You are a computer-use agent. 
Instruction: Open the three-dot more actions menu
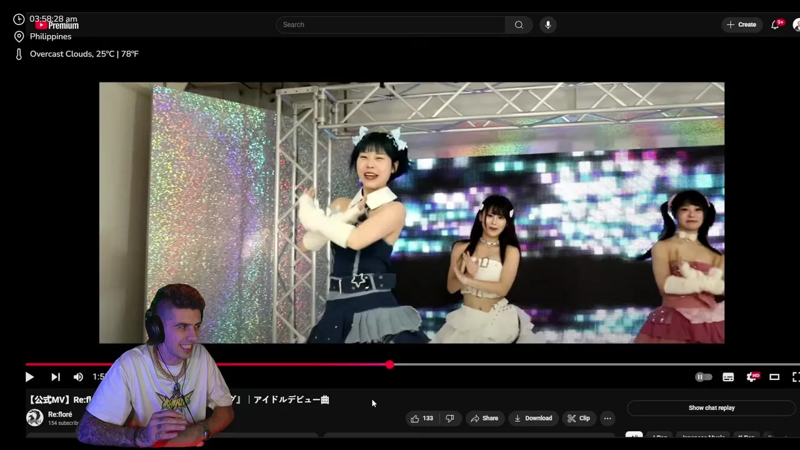(607, 418)
